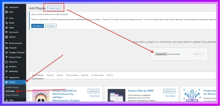This screenshot has height=106, width=220.
Task: Click the Spectra logo icon
Action: pos(6,37)
